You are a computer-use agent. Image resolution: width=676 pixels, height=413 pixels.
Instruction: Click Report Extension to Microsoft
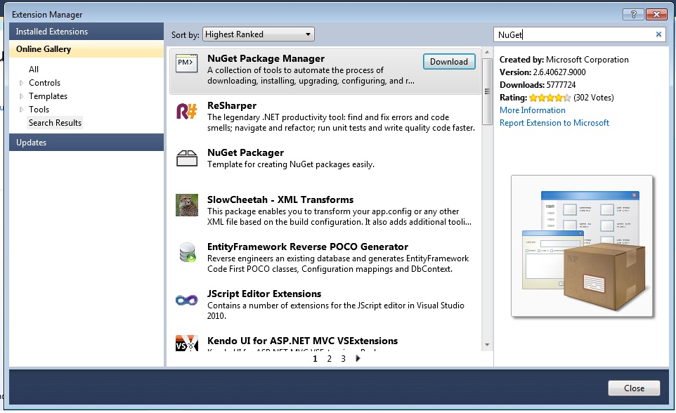(554, 123)
